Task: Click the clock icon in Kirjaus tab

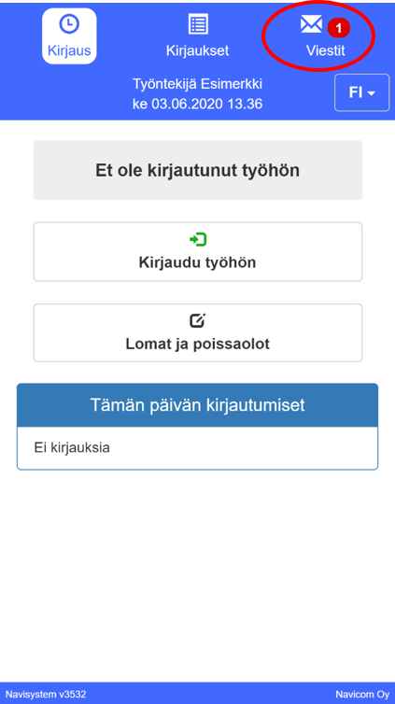Action: (x=69, y=24)
